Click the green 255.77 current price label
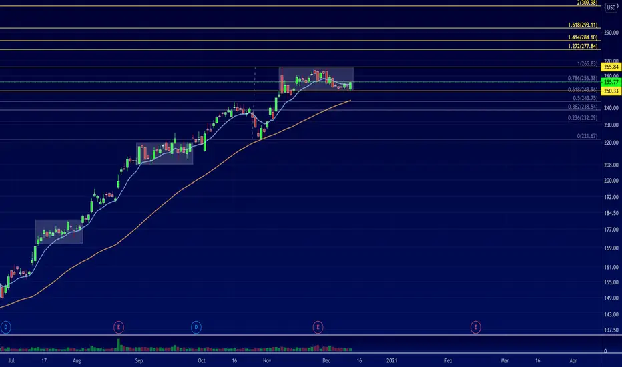Screen dimensions: 622x367 tap(611, 83)
